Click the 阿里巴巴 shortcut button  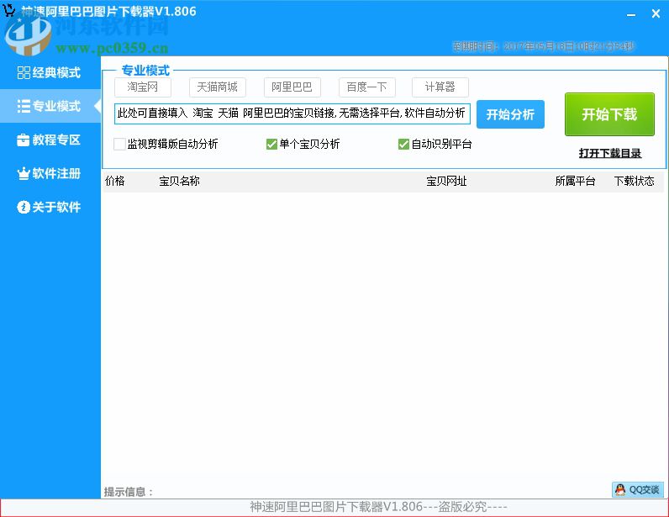[292, 87]
